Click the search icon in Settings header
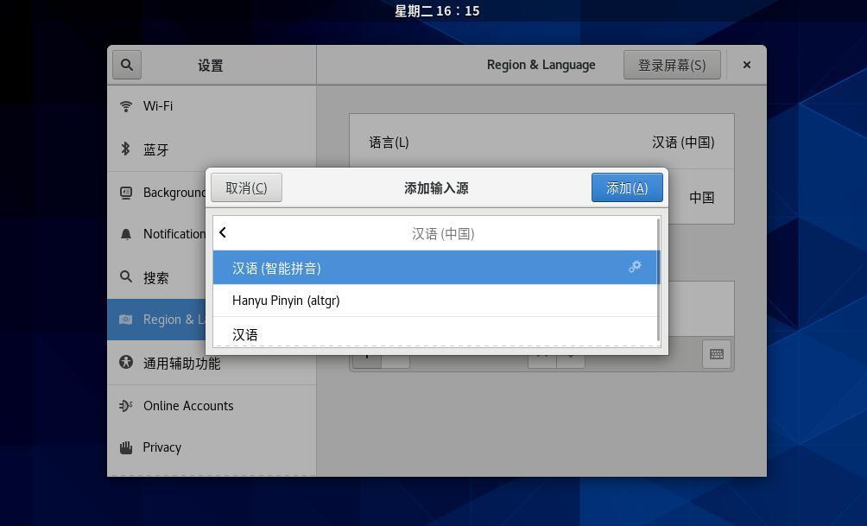This screenshot has width=867, height=526. (x=126, y=64)
